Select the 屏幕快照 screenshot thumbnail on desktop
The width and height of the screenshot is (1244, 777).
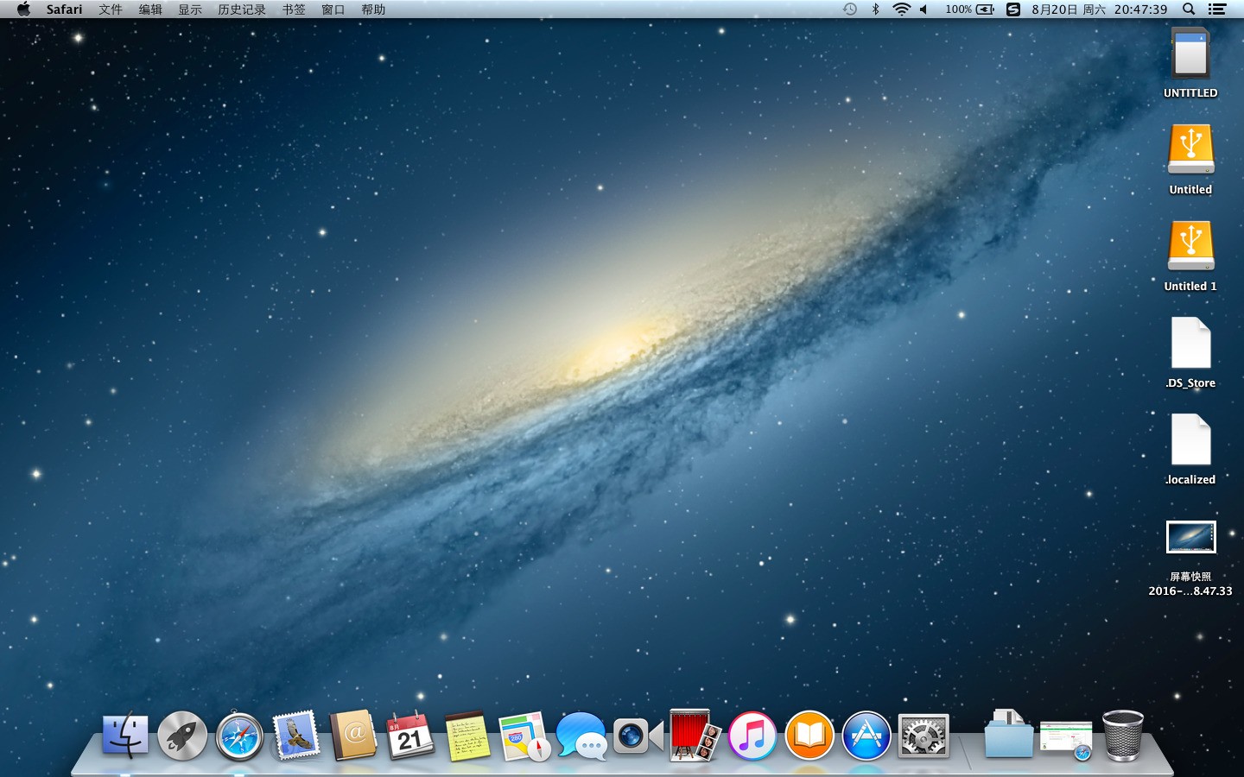point(1190,537)
